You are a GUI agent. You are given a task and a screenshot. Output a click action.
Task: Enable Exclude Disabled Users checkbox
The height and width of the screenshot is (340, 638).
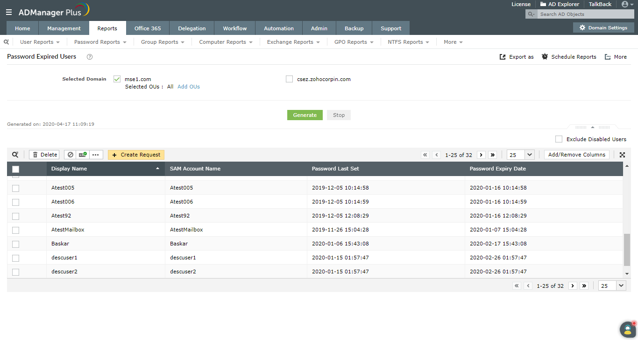coord(559,139)
